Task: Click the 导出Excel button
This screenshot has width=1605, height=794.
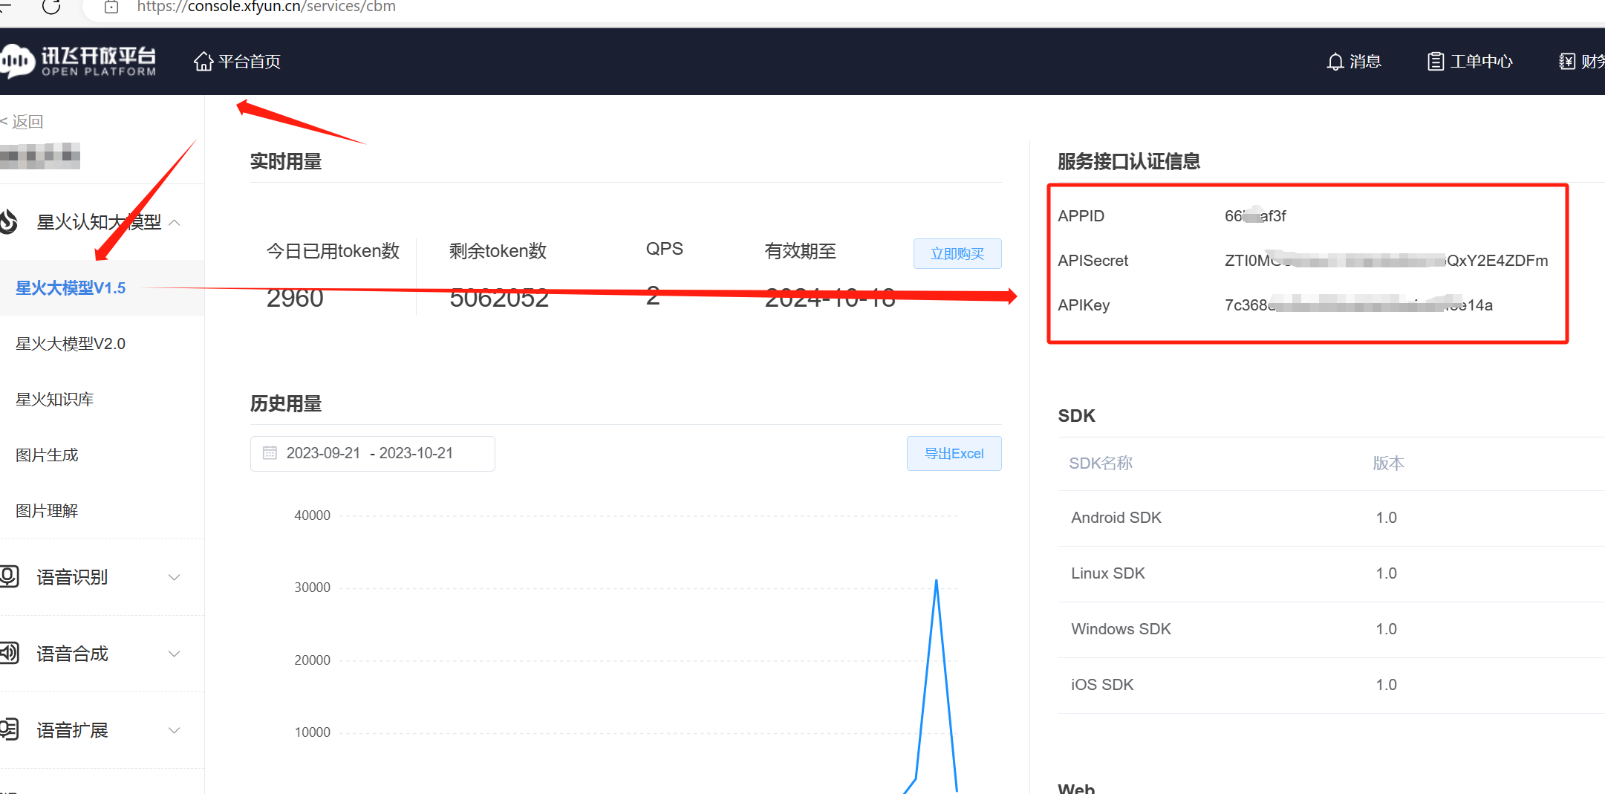Action: [954, 454]
